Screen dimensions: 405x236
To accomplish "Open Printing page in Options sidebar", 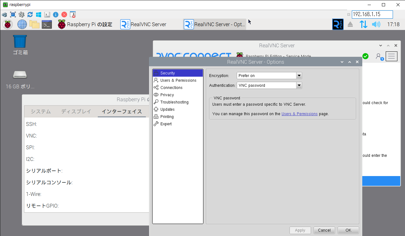I will click(x=178, y=116).
